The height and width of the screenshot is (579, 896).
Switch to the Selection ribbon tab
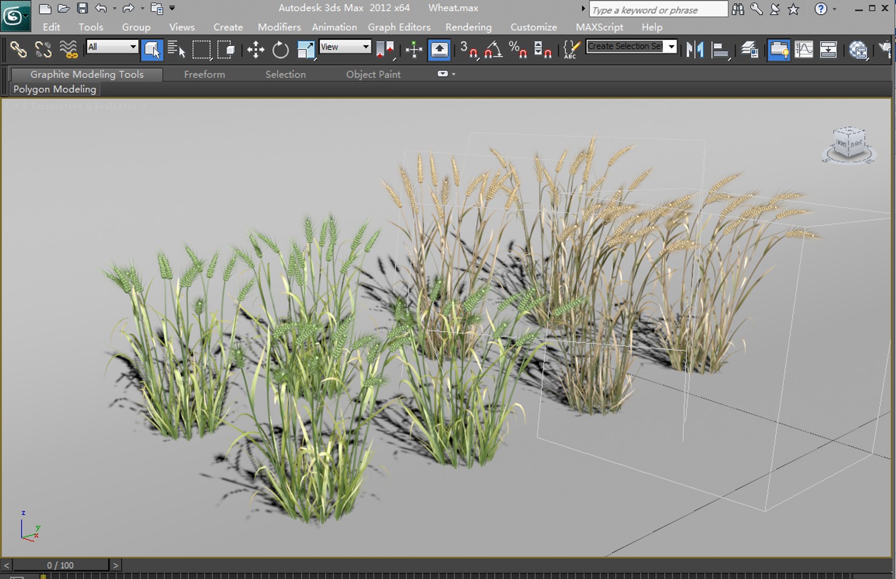point(285,75)
